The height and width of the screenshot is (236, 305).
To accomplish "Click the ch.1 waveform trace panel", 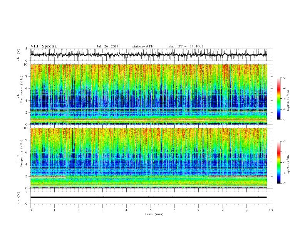I will coord(151,55).
